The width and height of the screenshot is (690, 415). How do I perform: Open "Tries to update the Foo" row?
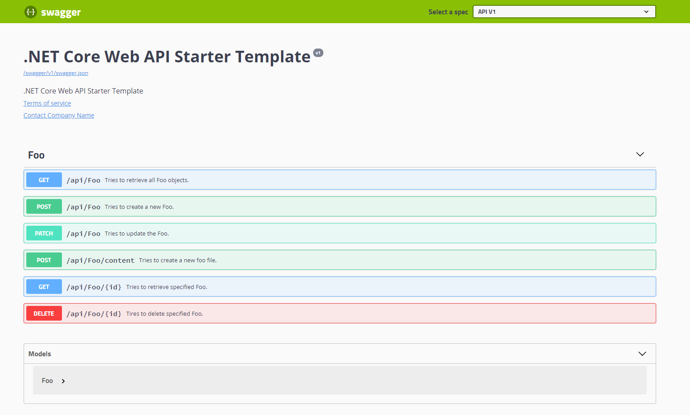(x=137, y=234)
